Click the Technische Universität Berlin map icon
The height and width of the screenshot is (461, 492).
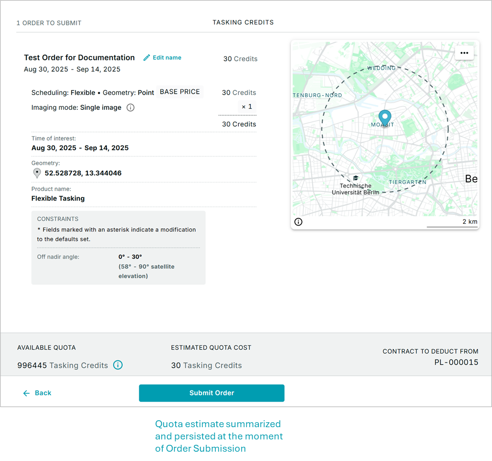(x=356, y=178)
